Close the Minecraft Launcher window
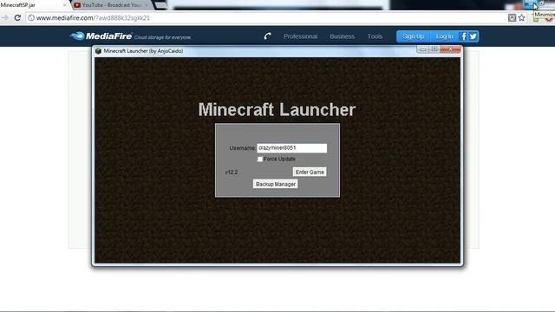The height and width of the screenshot is (312, 555). click(450, 49)
